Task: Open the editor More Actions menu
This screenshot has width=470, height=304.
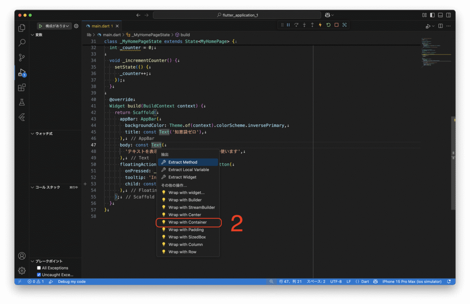Action: (448, 26)
